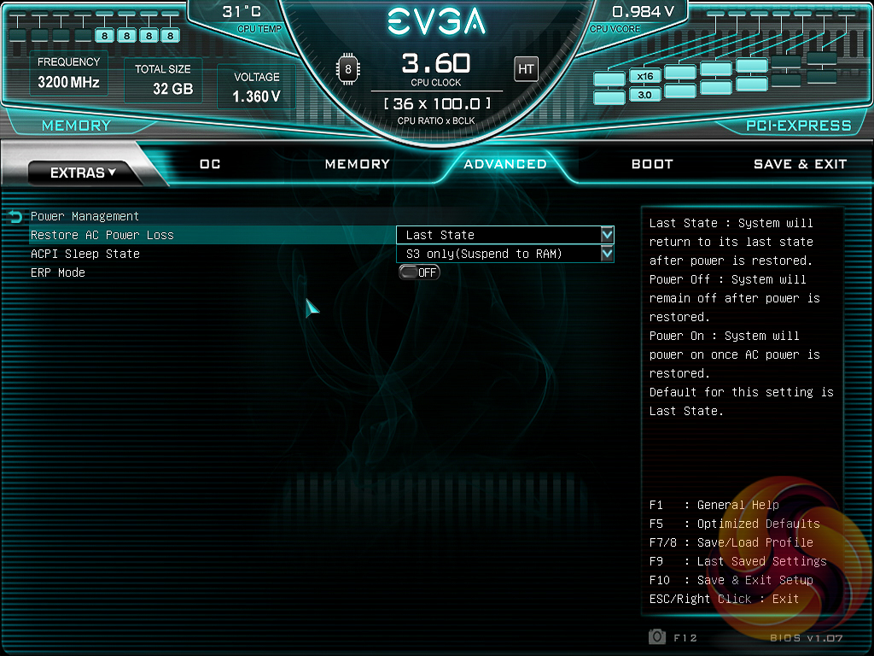Select the ACPI Sleep State row
The width and height of the screenshot is (874, 656).
click(322, 254)
